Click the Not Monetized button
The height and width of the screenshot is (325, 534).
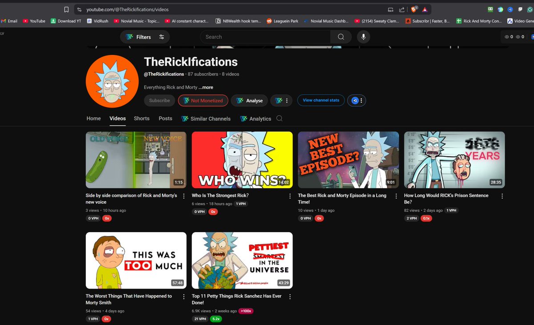[x=203, y=100]
